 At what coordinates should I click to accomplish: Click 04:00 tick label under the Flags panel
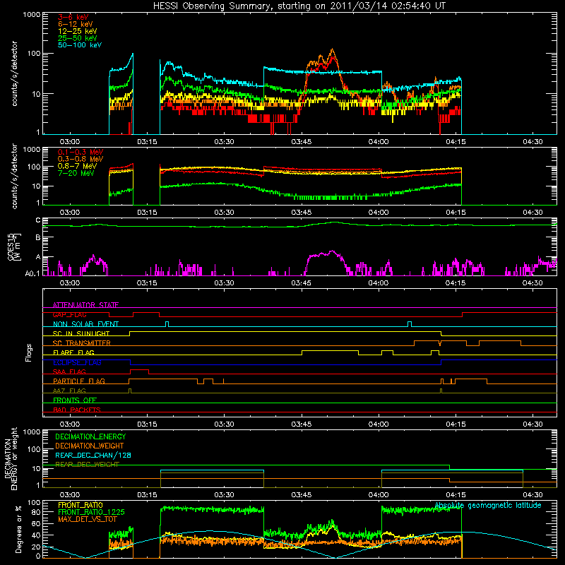pos(379,424)
